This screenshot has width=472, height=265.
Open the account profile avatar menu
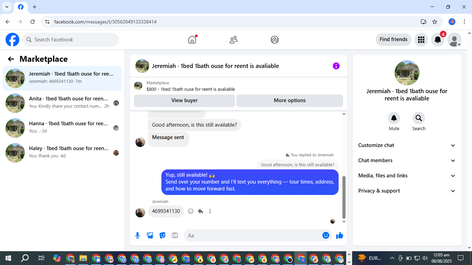coord(454,40)
